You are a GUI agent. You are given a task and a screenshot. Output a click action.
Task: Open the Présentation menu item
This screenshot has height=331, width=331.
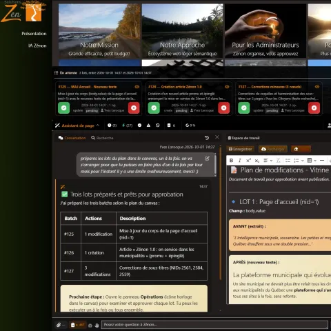(34, 34)
